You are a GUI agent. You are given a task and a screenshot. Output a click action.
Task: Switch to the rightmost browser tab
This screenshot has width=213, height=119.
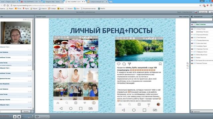pyautogui.click(x=97, y=2)
